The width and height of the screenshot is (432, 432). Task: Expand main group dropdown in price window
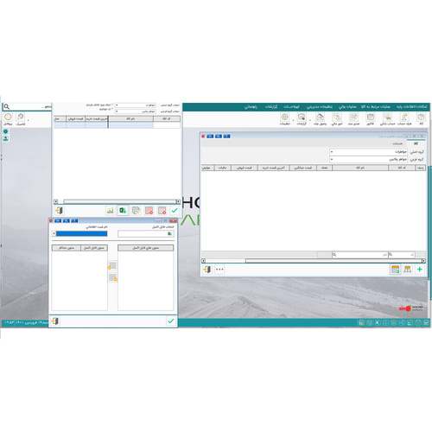pos(117,105)
